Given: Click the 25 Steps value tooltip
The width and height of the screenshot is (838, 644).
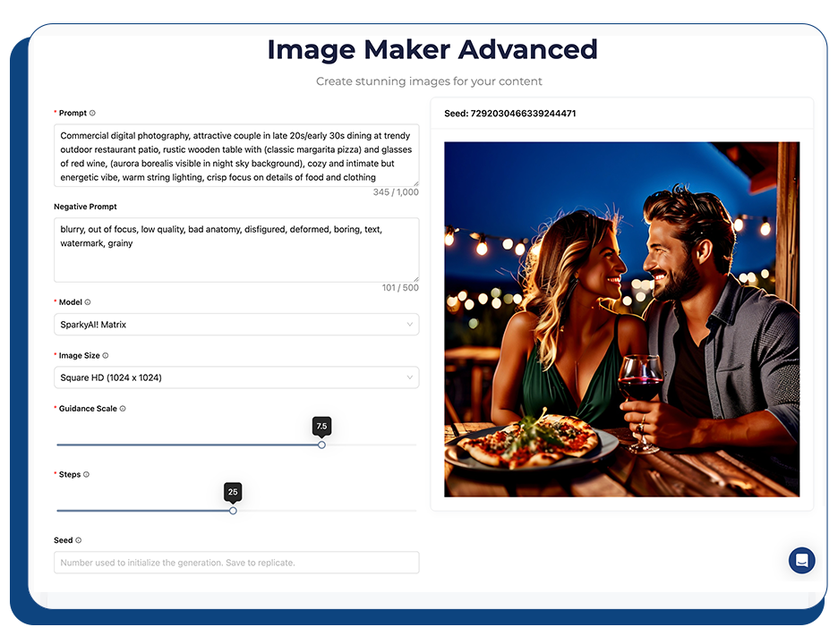Looking at the screenshot, I should pyautogui.click(x=233, y=492).
